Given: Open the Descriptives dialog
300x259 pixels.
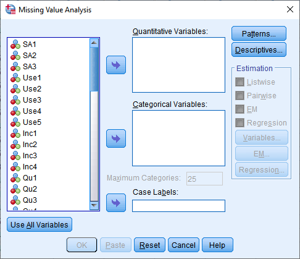Looking at the screenshot, I should [x=259, y=49].
